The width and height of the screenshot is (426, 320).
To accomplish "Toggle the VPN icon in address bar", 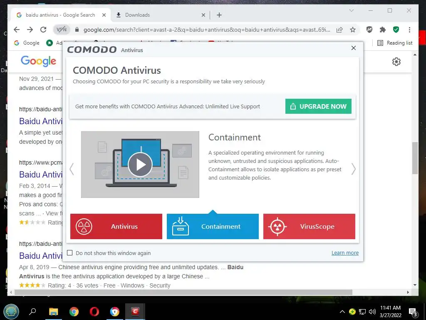I will tap(62, 30).
